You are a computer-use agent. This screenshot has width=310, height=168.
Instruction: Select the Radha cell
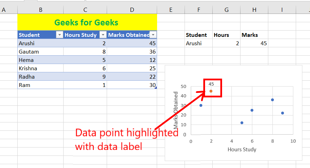(x=41, y=77)
